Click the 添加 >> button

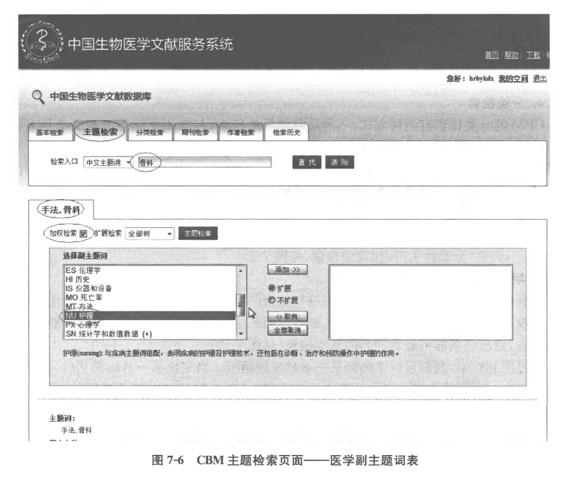(288, 270)
